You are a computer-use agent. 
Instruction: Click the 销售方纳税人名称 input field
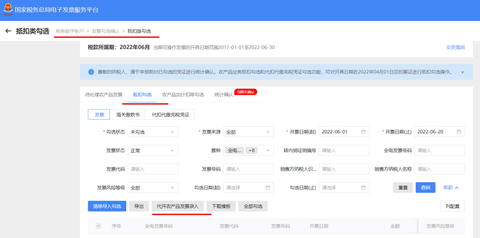(x=439, y=169)
